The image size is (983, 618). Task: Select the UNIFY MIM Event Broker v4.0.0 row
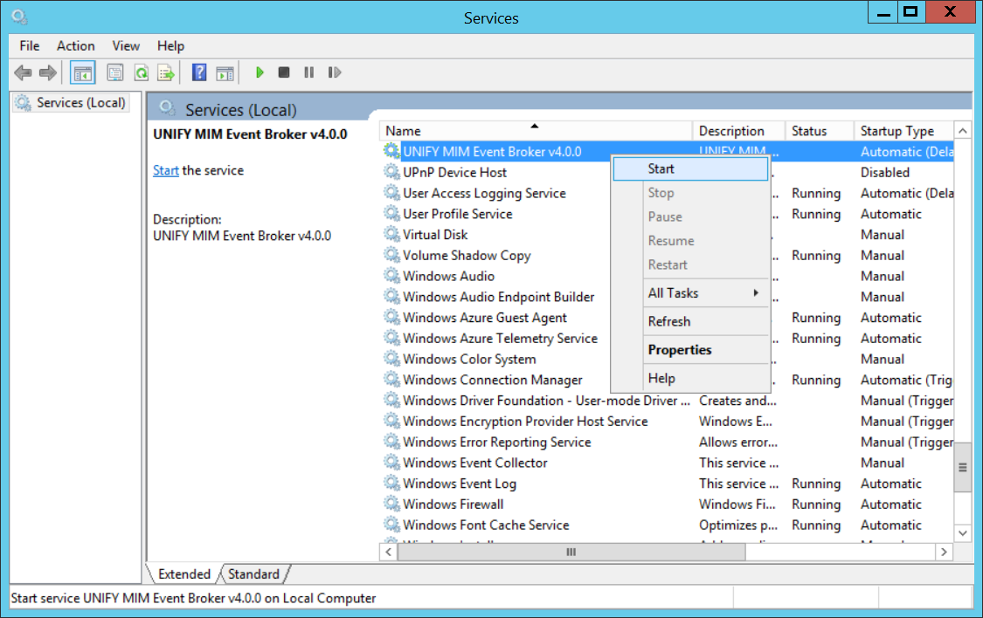[x=668, y=151]
